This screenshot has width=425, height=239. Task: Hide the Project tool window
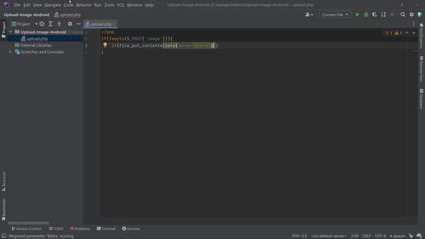coord(78,24)
